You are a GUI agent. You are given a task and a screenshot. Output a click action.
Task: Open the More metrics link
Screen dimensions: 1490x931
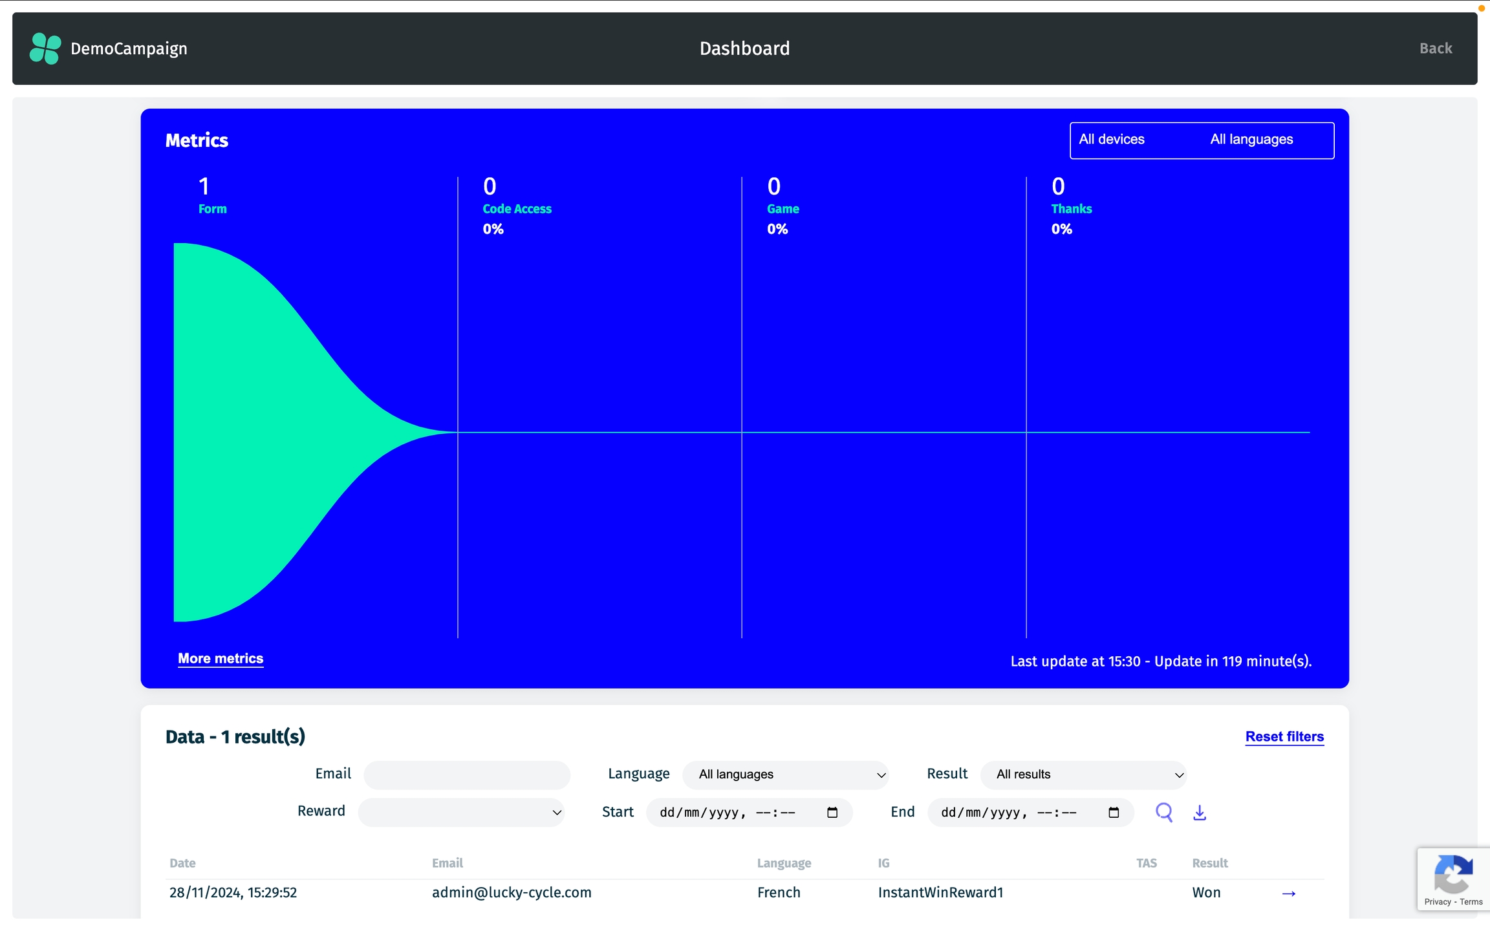pyautogui.click(x=221, y=658)
